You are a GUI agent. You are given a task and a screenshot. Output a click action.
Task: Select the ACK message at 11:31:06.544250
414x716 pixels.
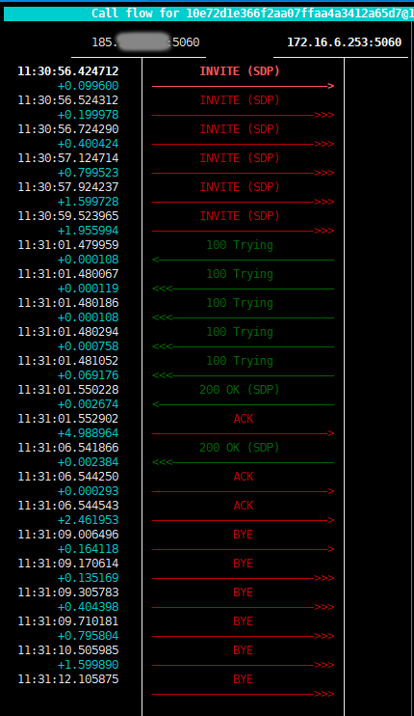[244, 477]
